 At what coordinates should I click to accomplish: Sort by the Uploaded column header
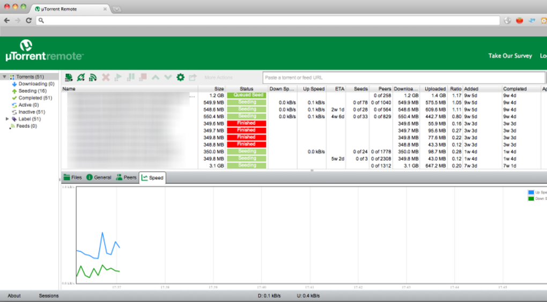(434, 89)
